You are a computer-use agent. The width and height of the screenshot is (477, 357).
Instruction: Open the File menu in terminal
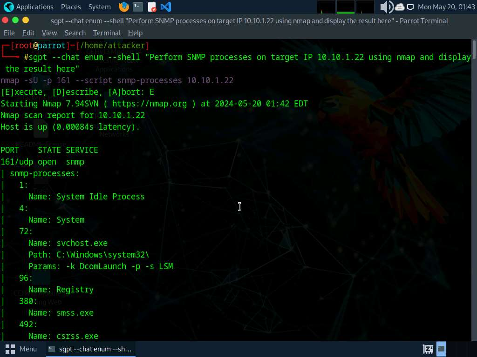click(9, 33)
